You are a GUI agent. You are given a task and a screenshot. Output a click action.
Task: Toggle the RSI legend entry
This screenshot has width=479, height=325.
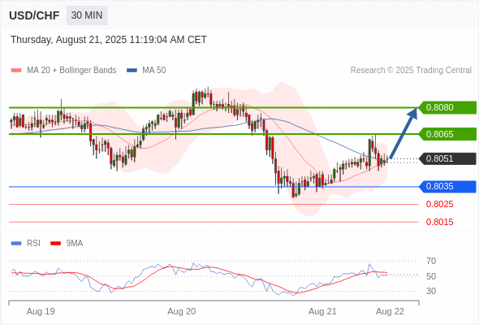(26, 244)
